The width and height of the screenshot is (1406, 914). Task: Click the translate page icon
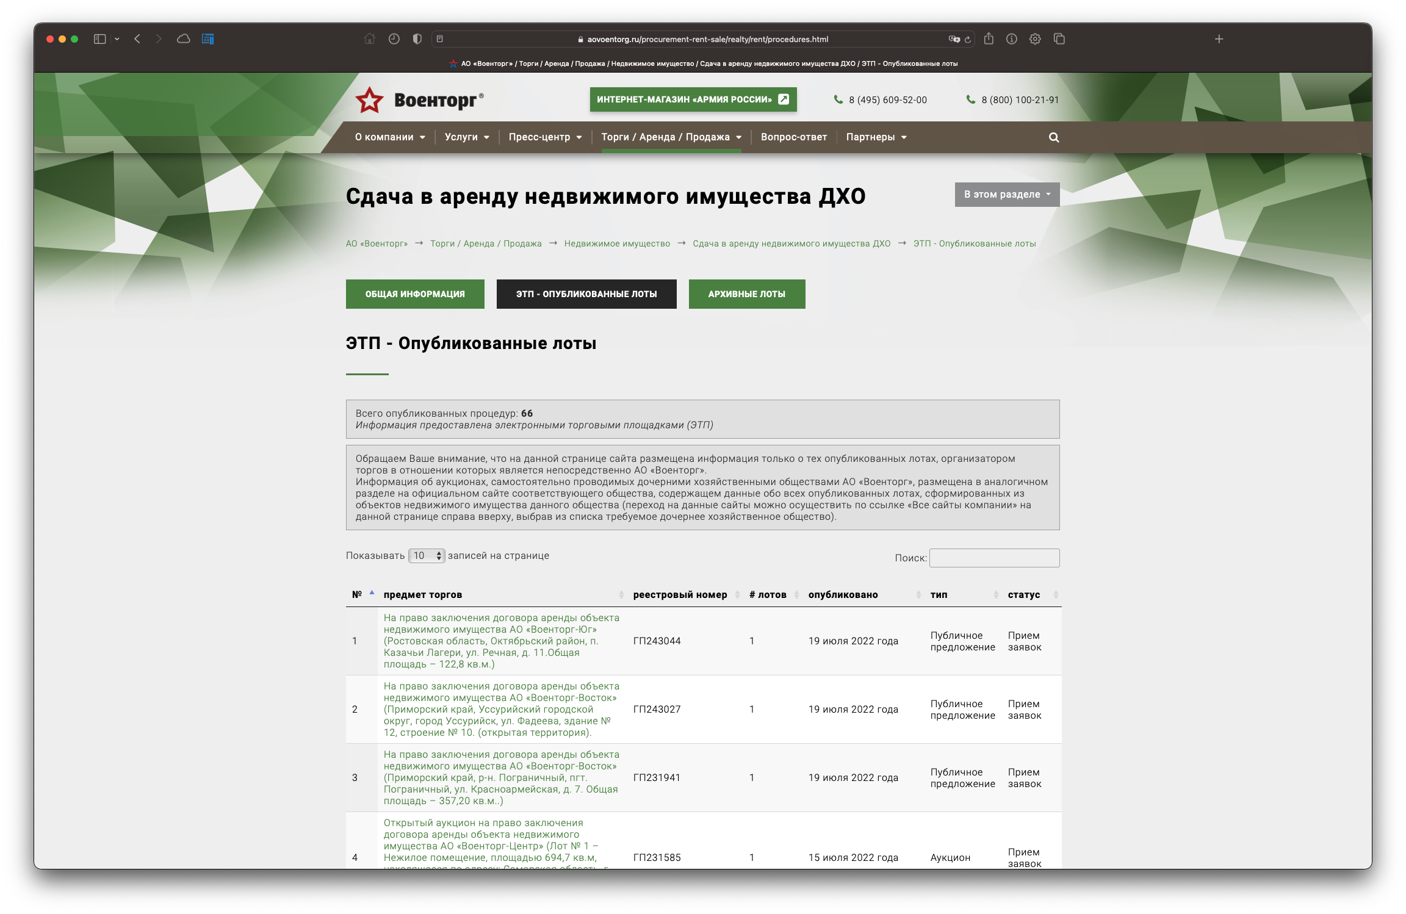(954, 39)
